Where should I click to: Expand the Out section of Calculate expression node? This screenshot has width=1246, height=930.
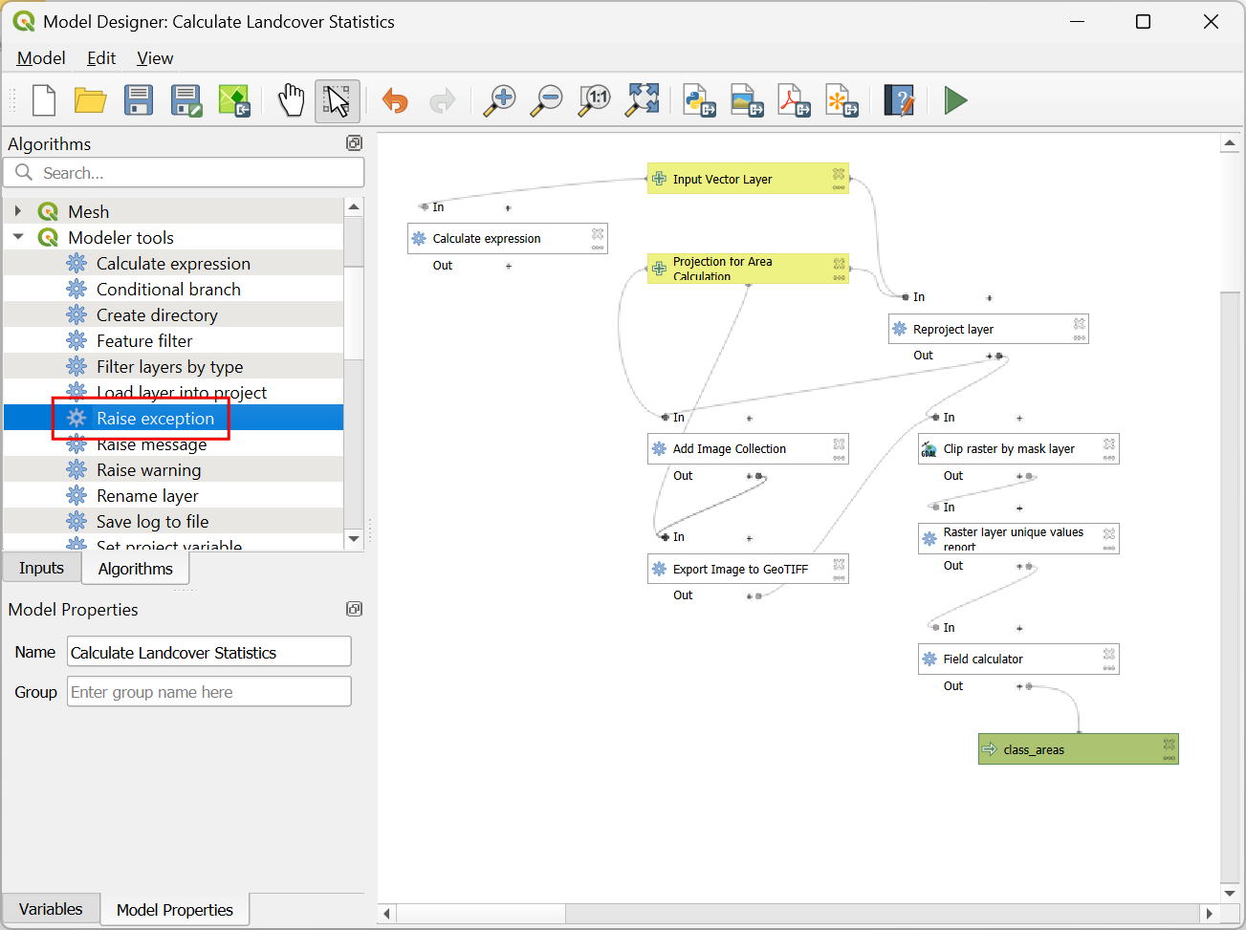tap(508, 266)
